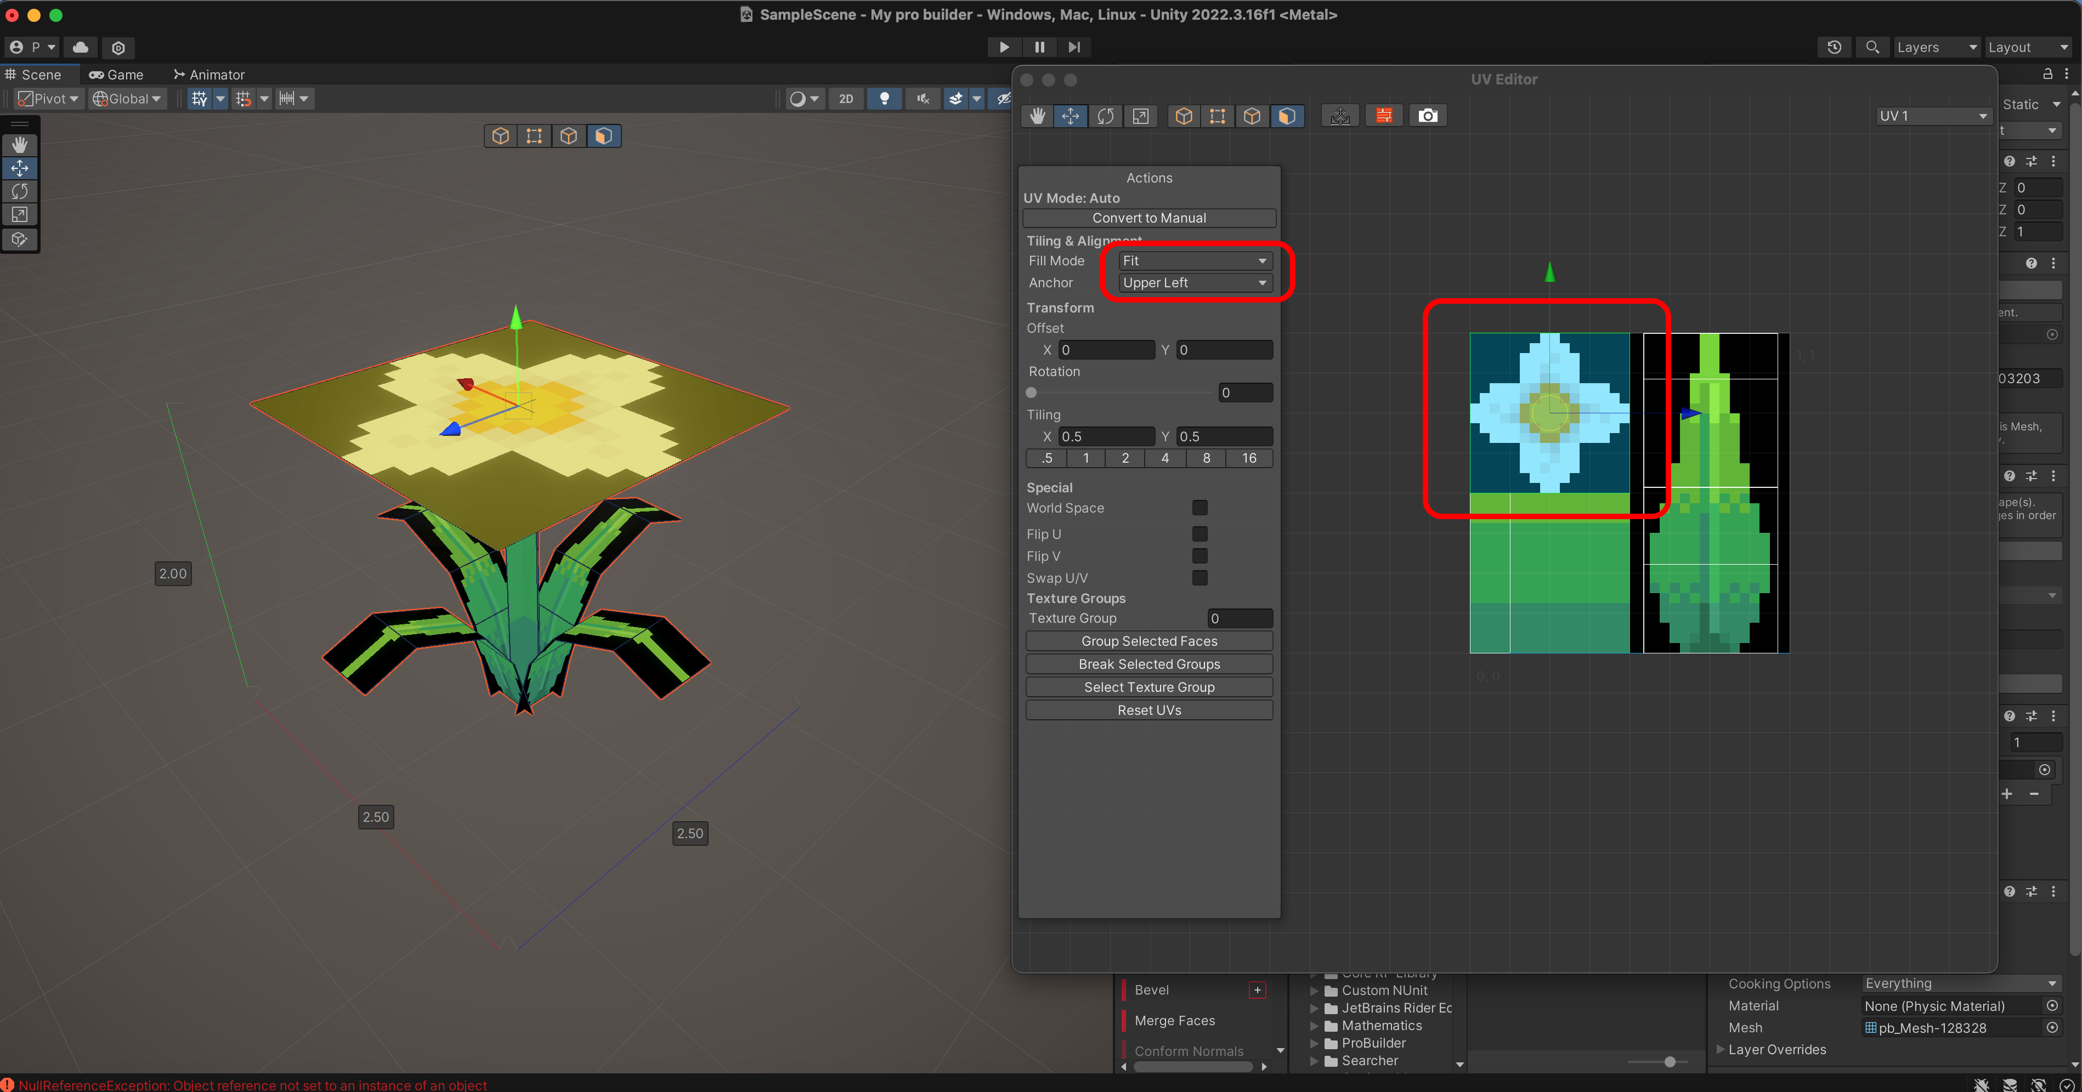Select the Hand tool in Scene tool overlay
2082x1092 pixels.
pos(19,145)
